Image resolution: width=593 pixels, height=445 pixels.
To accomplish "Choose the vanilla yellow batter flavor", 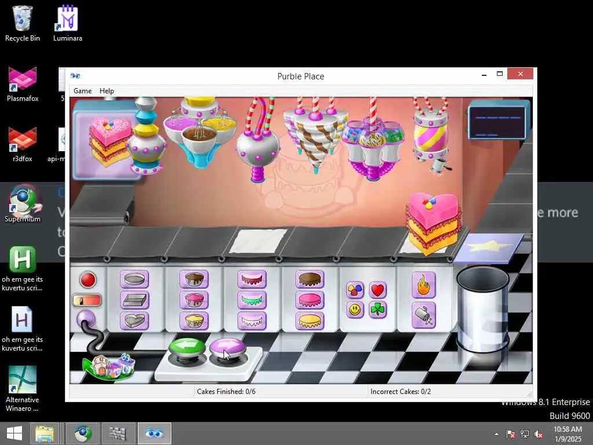I will click(x=194, y=320).
